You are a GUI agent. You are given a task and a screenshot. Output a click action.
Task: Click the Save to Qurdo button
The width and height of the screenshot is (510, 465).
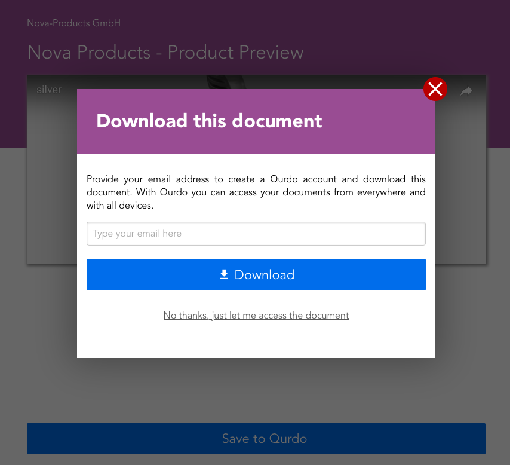point(256,438)
